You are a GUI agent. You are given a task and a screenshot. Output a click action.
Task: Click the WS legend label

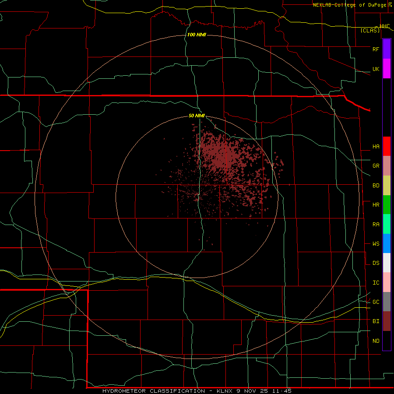pyautogui.click(x=376, y=244)
